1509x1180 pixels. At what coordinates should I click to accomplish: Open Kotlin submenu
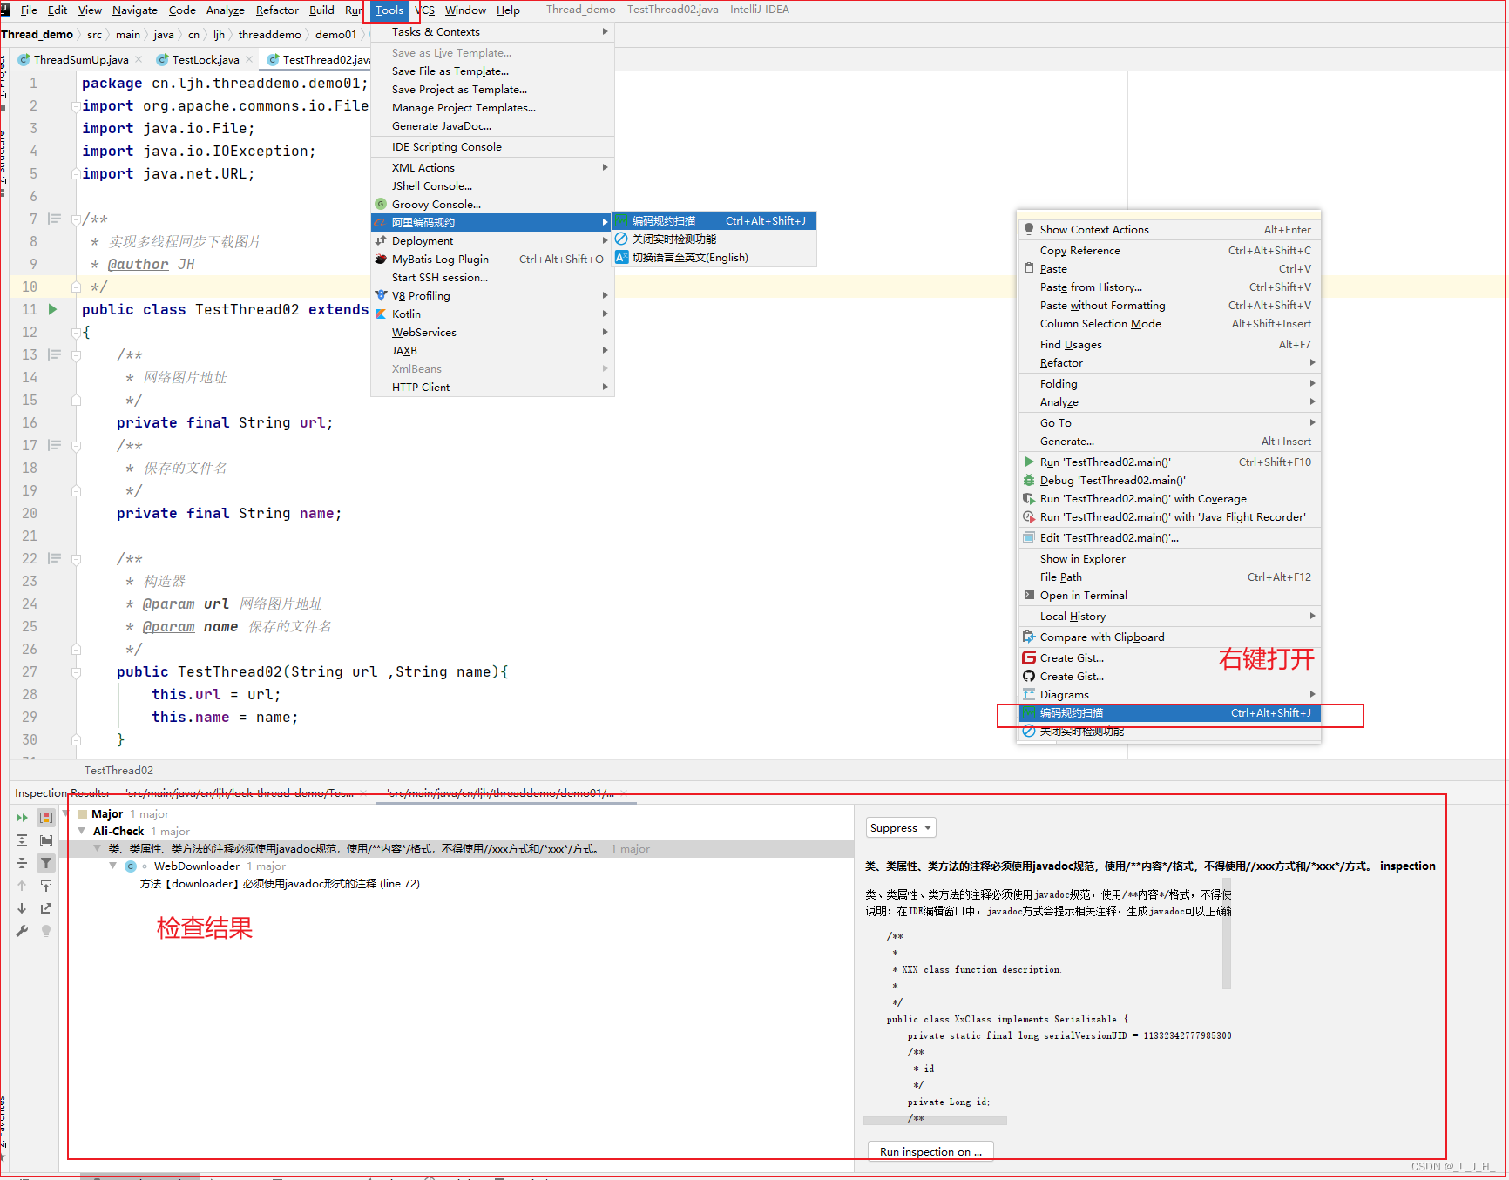(x=492, y=314)
